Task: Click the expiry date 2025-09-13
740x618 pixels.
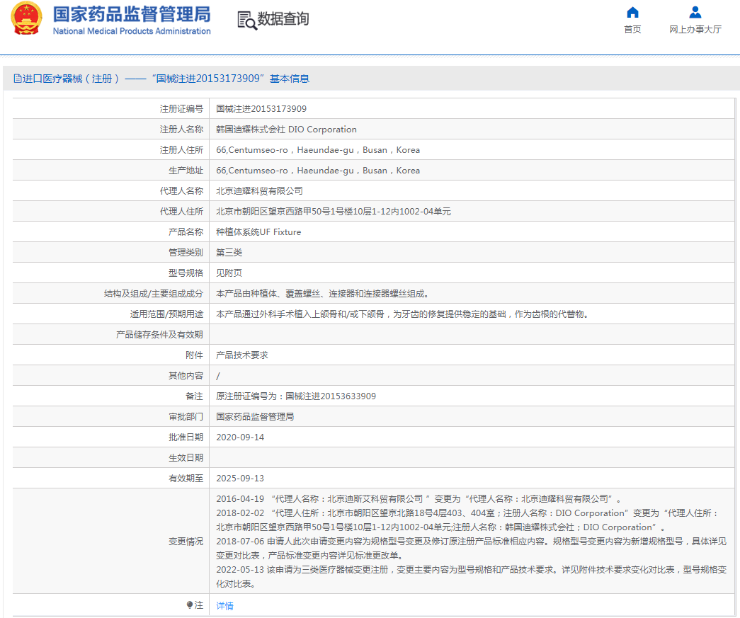Action: 239,479
